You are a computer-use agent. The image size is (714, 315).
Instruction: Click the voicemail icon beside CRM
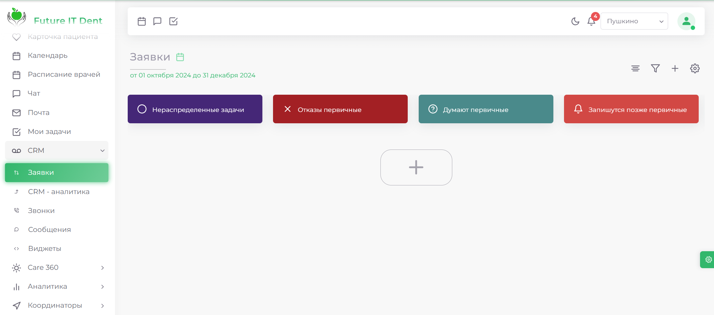click(16, 151)
